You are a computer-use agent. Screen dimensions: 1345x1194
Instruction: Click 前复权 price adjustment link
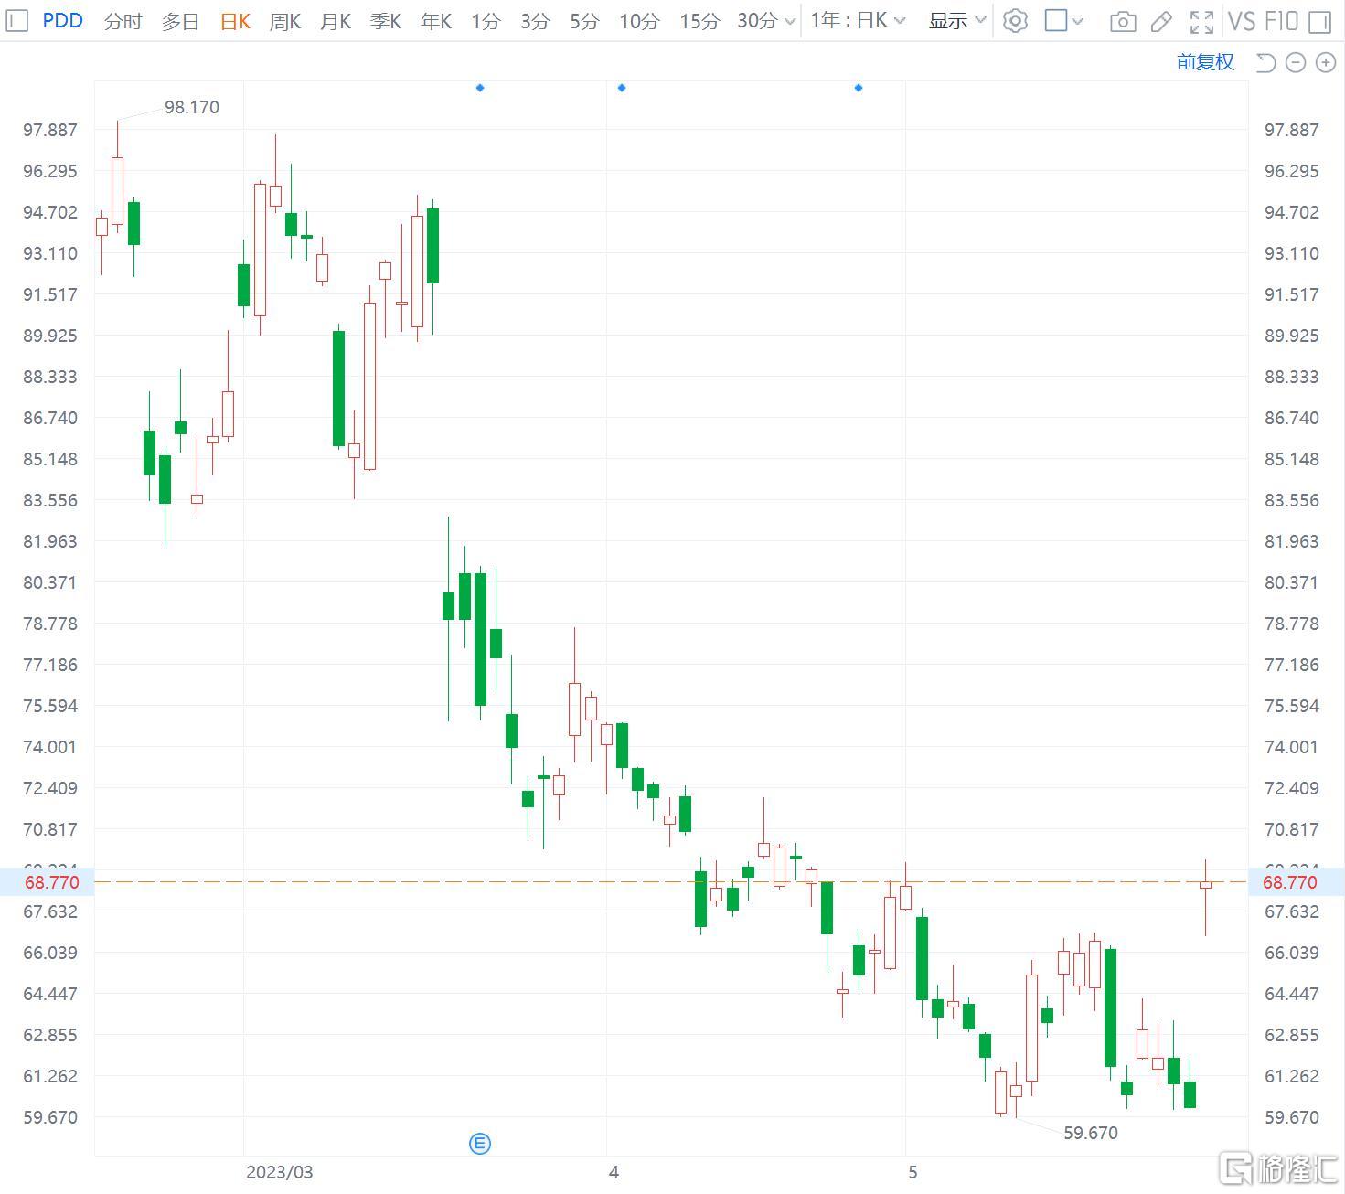click(x=1205, y=62)
